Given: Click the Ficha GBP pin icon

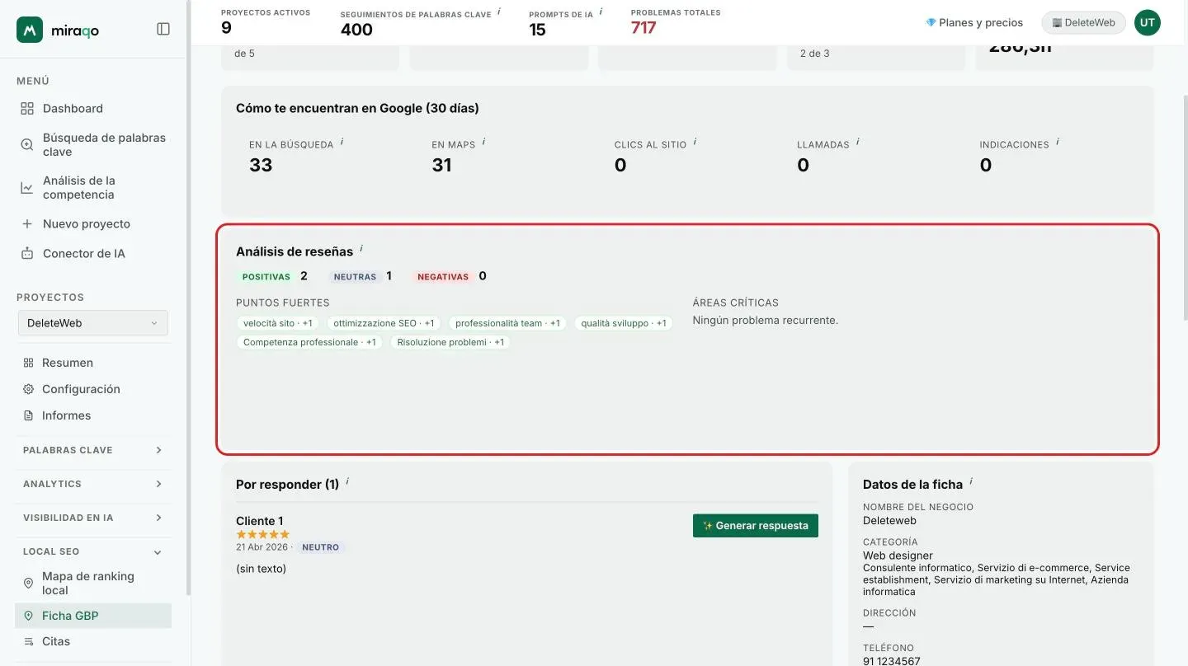Looking at the screenshot, I should coord(28,616).
